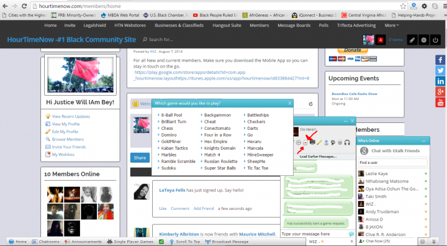Share page via the Twitter side icon
Screen dimensions: 447x246
(440, 70)
